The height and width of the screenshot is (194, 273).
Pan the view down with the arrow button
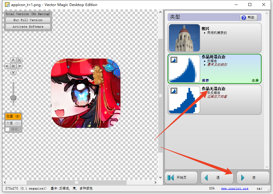(13, 72)
